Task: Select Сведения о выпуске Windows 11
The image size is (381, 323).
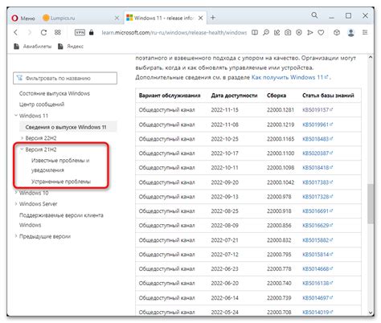Action: (x=66, y=127)
